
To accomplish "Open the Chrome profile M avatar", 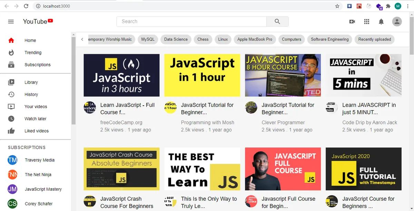I will (x=398, y=6).
